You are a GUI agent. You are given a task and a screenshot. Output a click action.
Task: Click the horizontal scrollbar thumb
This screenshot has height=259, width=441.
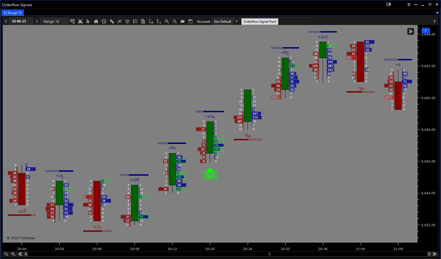pyautogui.click(x=270, y=254)
